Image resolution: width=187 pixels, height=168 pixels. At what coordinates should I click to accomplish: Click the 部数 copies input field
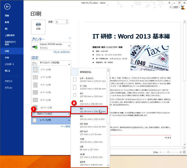coord(61,22)
